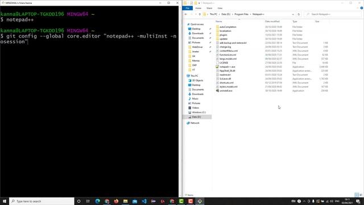Click the Search Notepad++ box
The image size is (364, 205).
333,14
